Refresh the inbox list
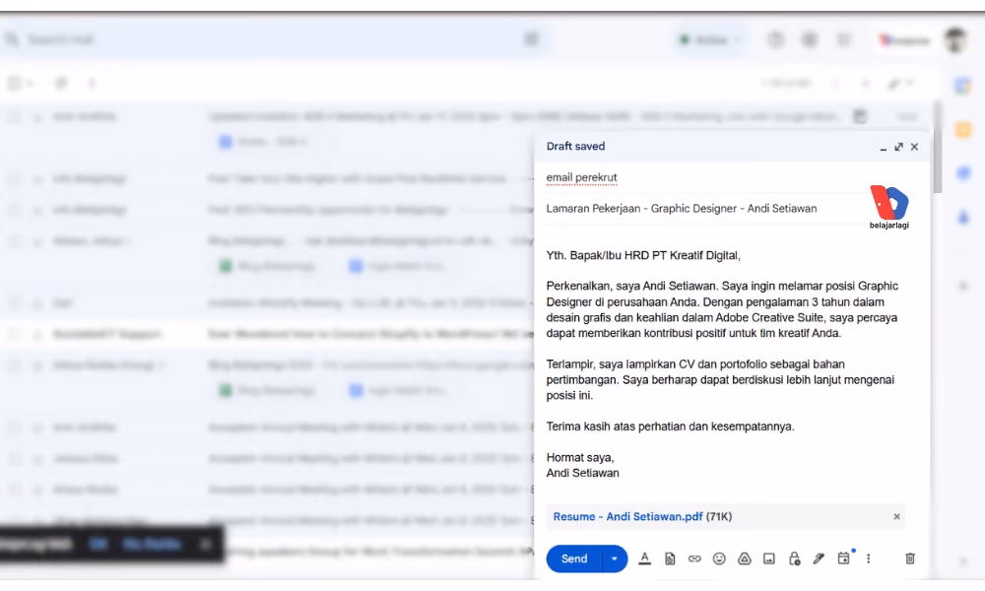Viewport: 985px width, 591px height. [x=60, y=83]
